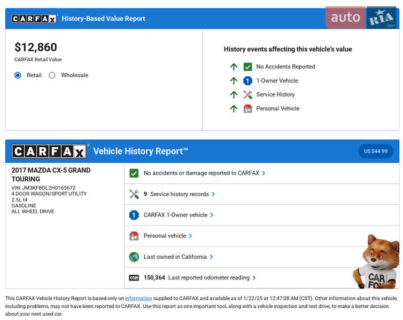The width and height of the screenshot is (403, 320).
Task: Select the Wholesale radio button
Action: [52, 75]
